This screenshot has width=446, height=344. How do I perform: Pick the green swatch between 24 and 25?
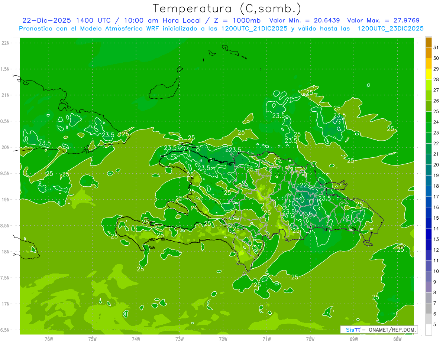click(429, 117)
